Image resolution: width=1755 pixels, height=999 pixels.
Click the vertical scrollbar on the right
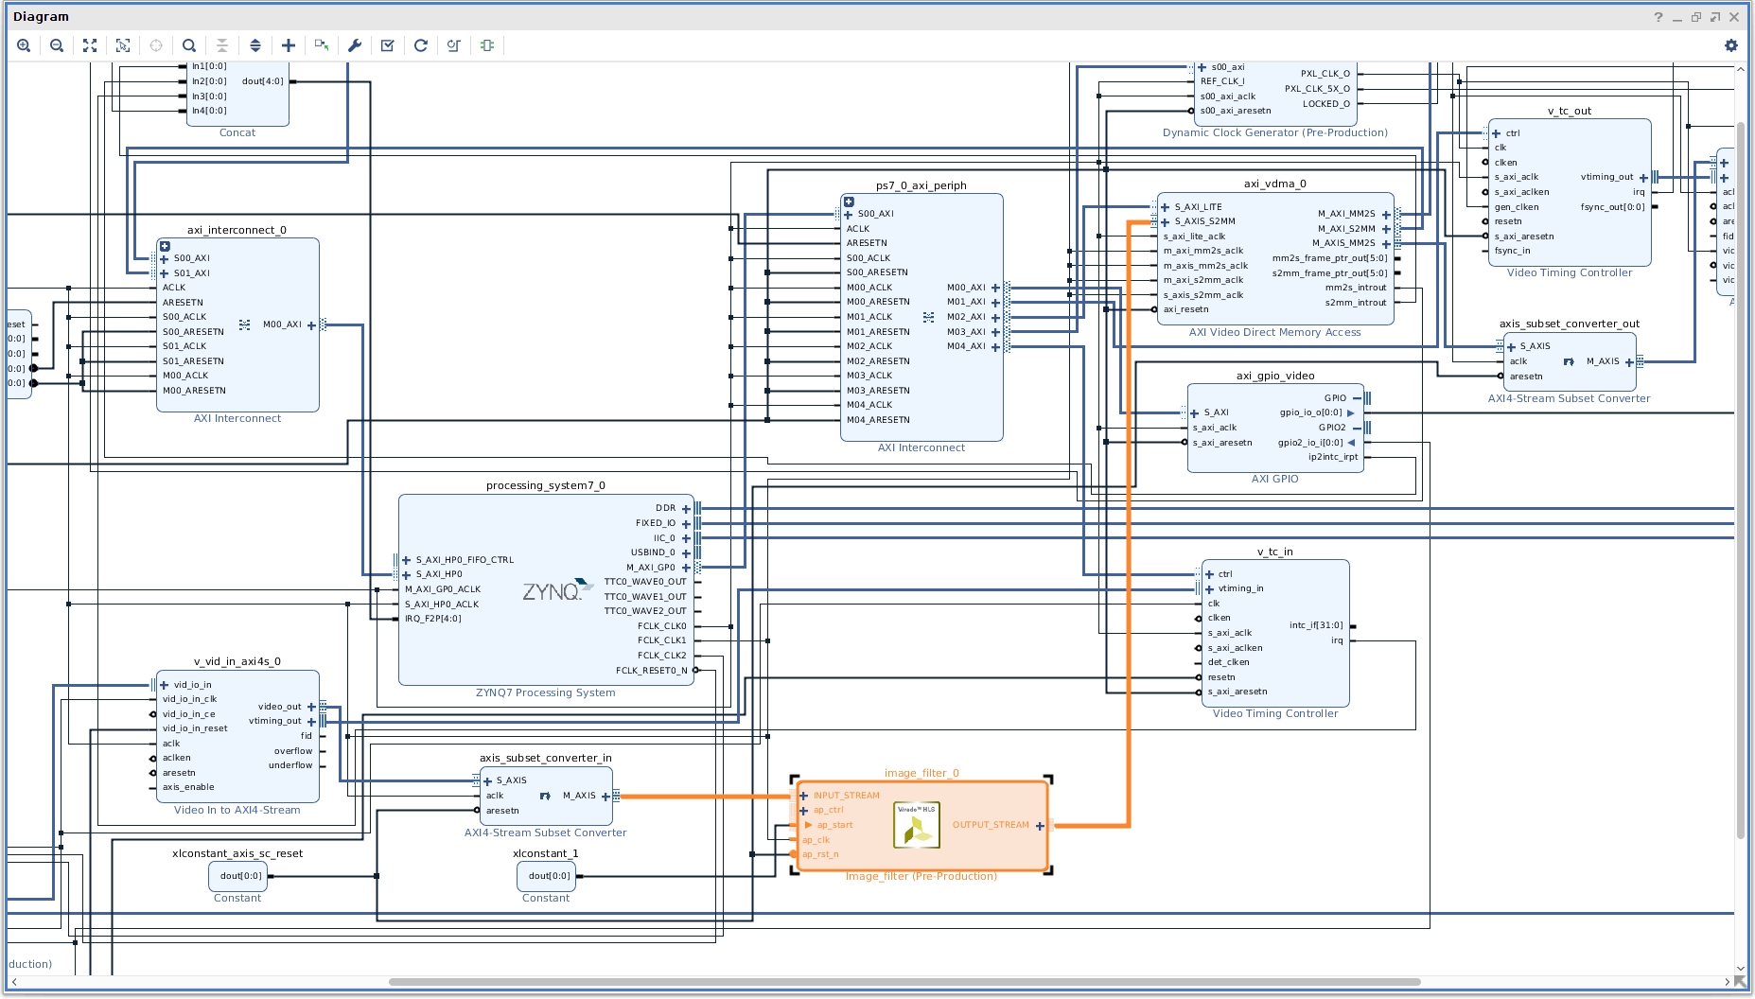[1740, 480]
